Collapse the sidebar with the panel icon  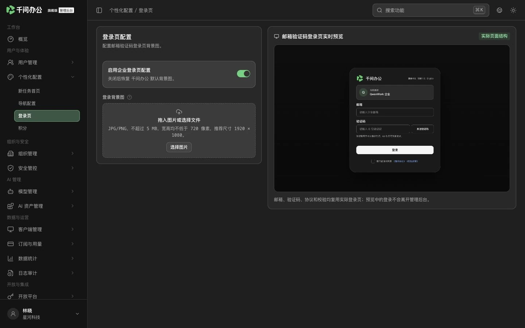(x=99, y=10)
